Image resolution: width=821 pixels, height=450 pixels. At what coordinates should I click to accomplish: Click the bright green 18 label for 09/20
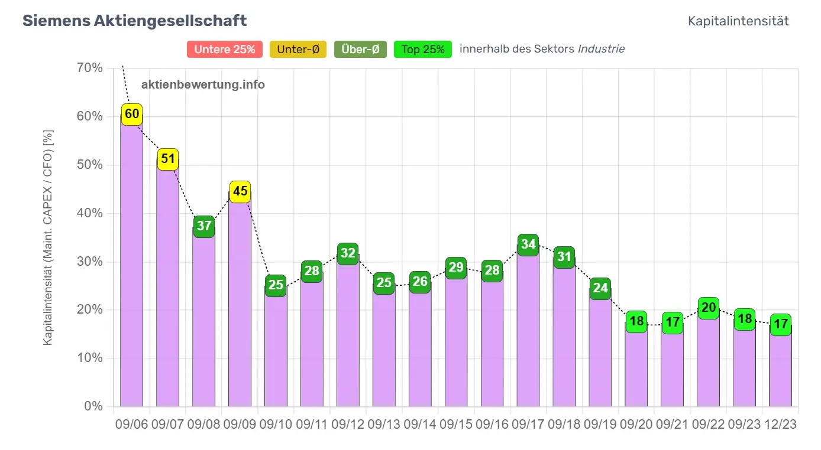pyautogui.click(x=636, y=321)
